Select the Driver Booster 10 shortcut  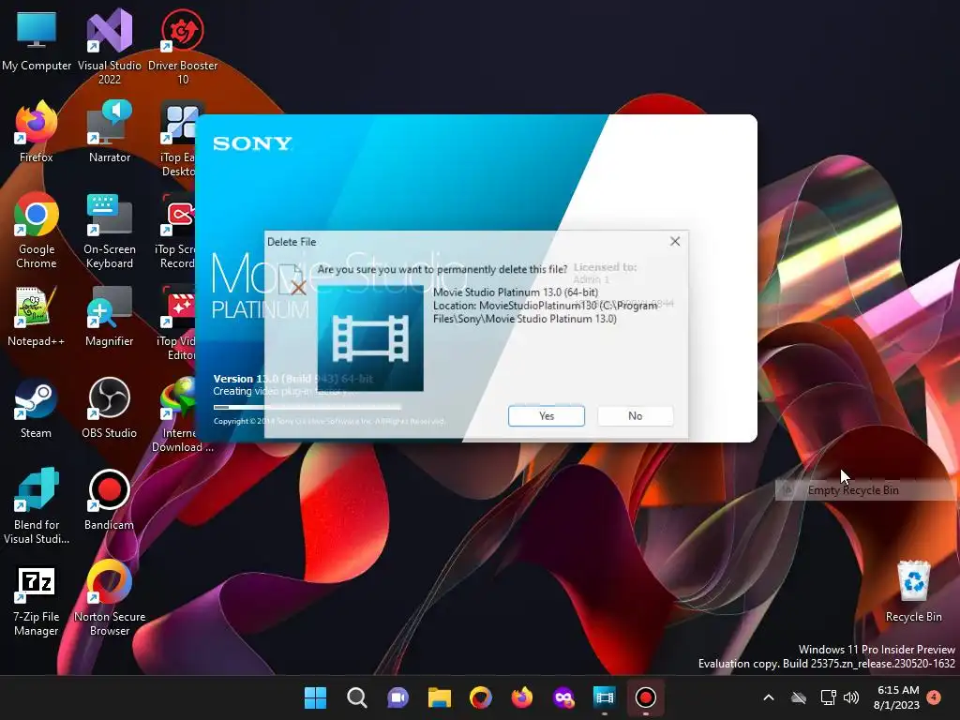tap(183, 47)
